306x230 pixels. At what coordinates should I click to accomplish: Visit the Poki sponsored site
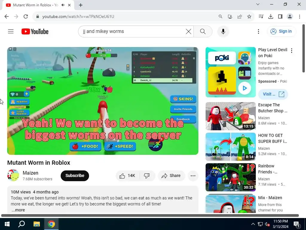point(273,94)
